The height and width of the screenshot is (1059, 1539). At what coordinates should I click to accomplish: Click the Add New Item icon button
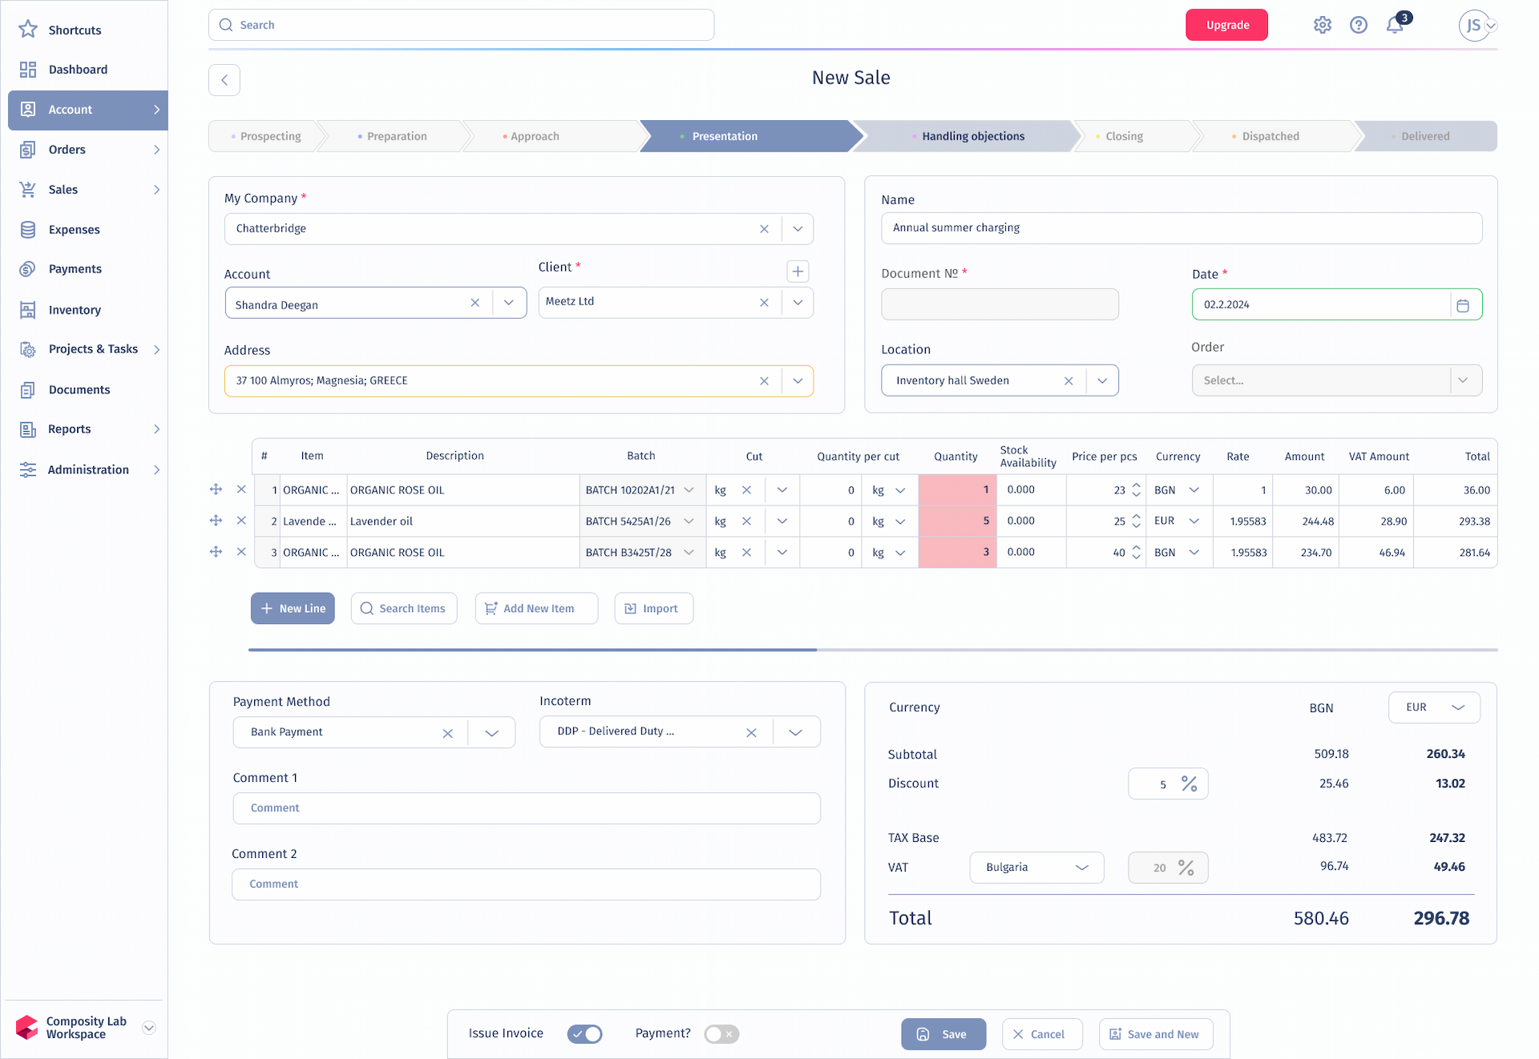pyautogui.click(x=490, y=608)
